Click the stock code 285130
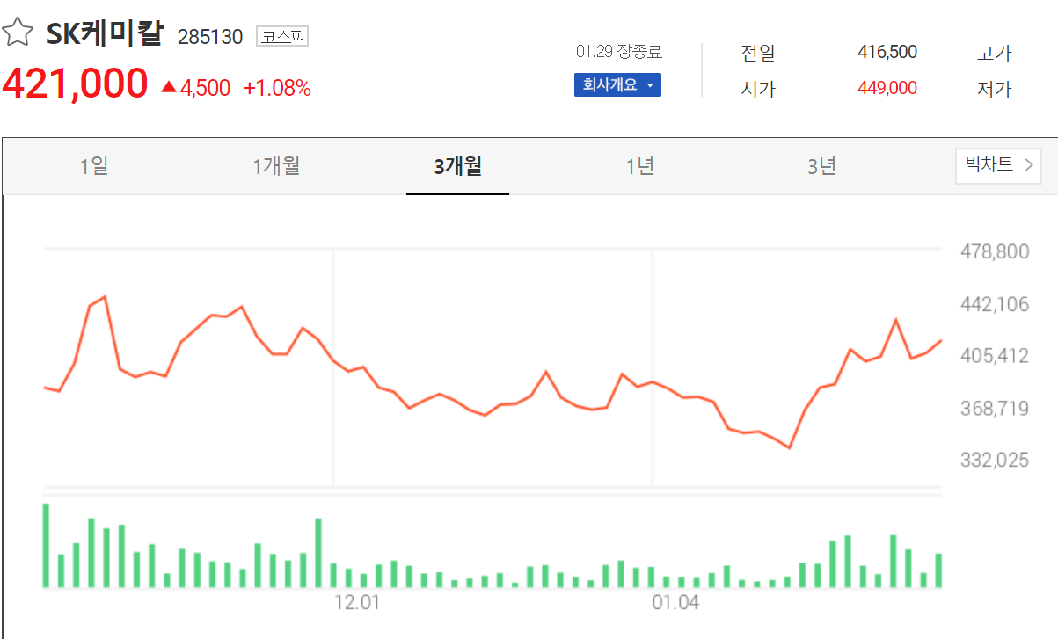 210,37
